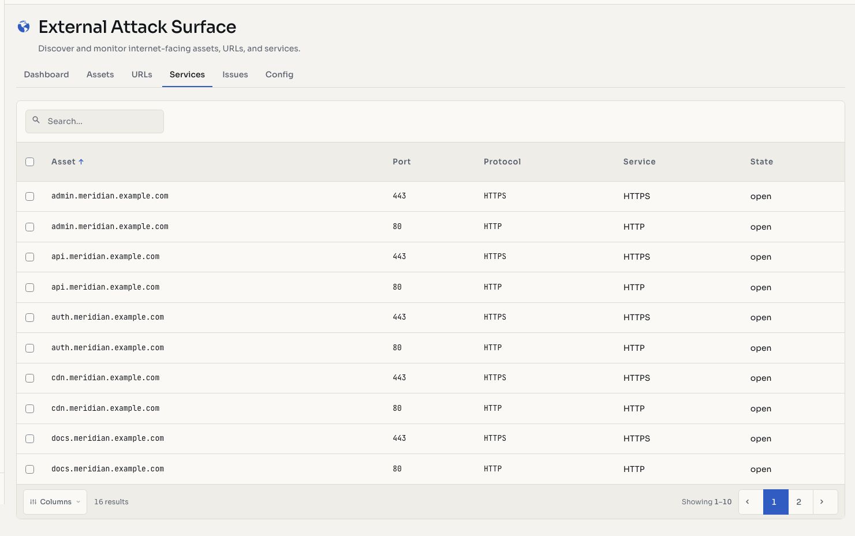Sort by the State column header
Image resolution: width=855 pixels, height=536 pixels.
(761, 162)
